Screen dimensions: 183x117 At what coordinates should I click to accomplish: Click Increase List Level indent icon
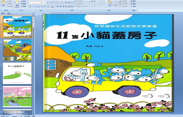(x=69, y=2)
